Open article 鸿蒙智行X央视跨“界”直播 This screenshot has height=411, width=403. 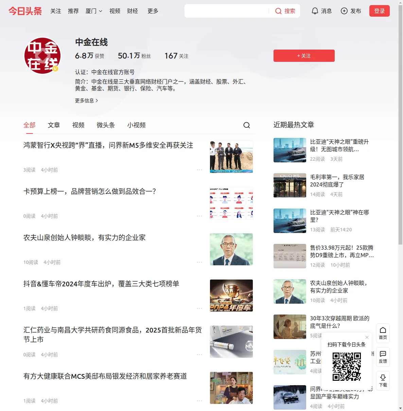tap(108, 145)
